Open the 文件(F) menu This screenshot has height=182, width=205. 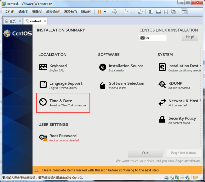click(x=10, y=12)
